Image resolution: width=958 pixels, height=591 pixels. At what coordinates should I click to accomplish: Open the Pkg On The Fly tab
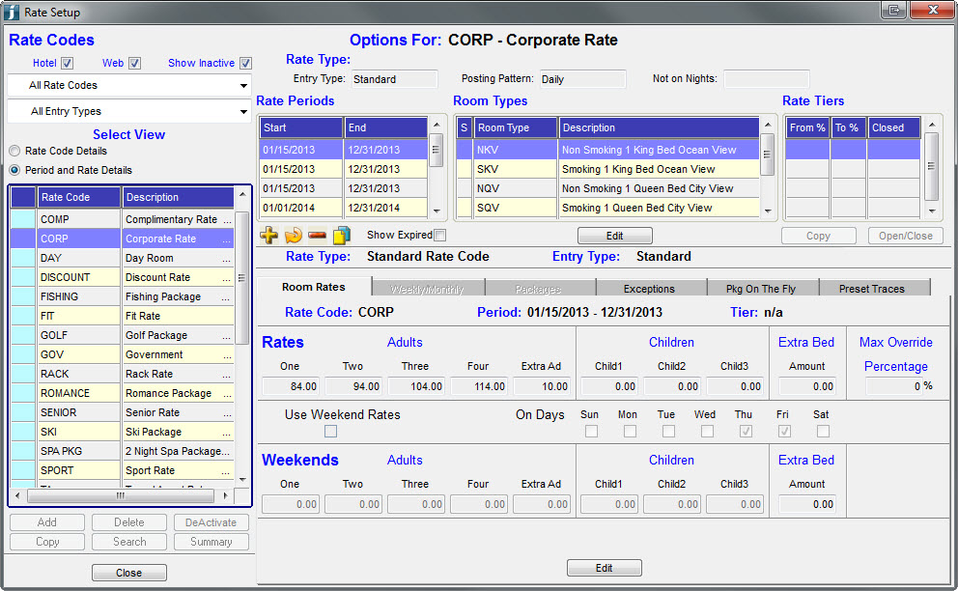761,289
